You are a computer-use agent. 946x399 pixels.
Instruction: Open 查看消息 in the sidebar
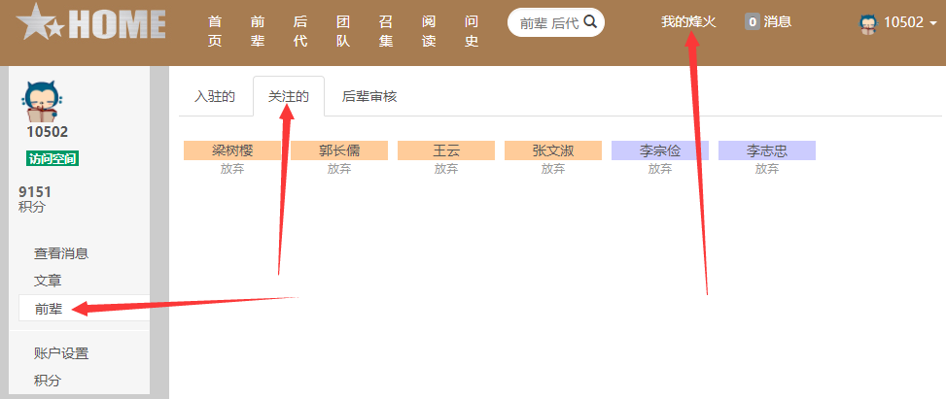click(x=61, y=253)
